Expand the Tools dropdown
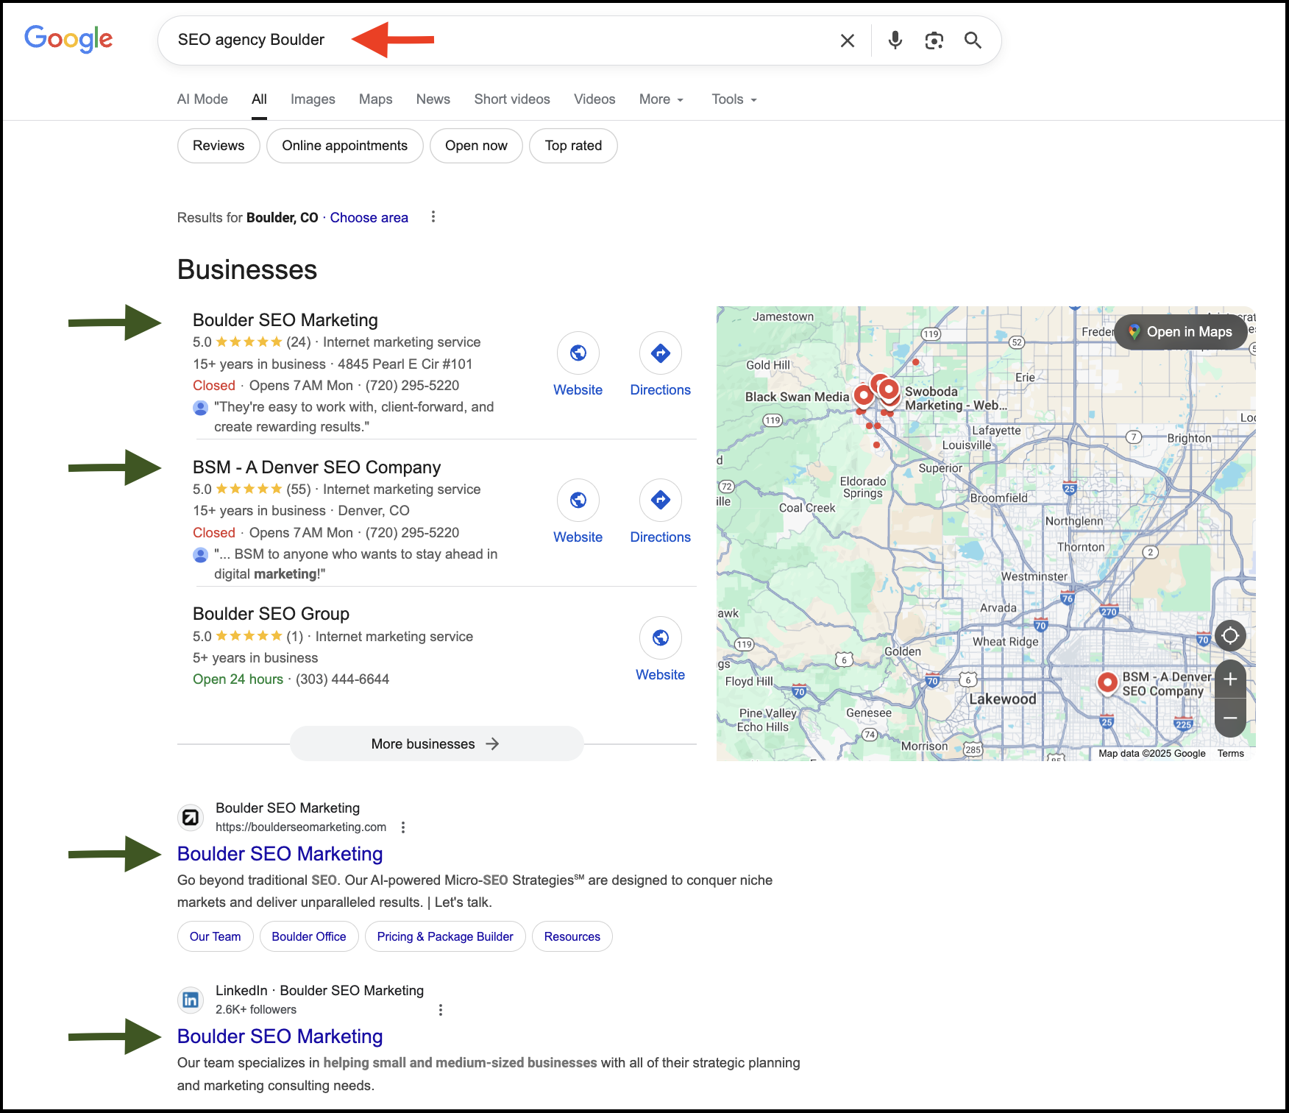Screen dimensions: 1289x1113 [x=733, y=99]
